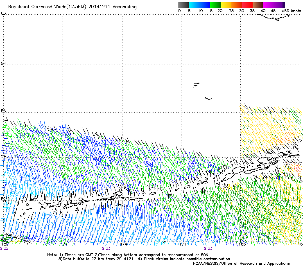Click the northern Pribilof island outline near 57N
This screenshot has height=266, width=303.
(x=196, y=85)
